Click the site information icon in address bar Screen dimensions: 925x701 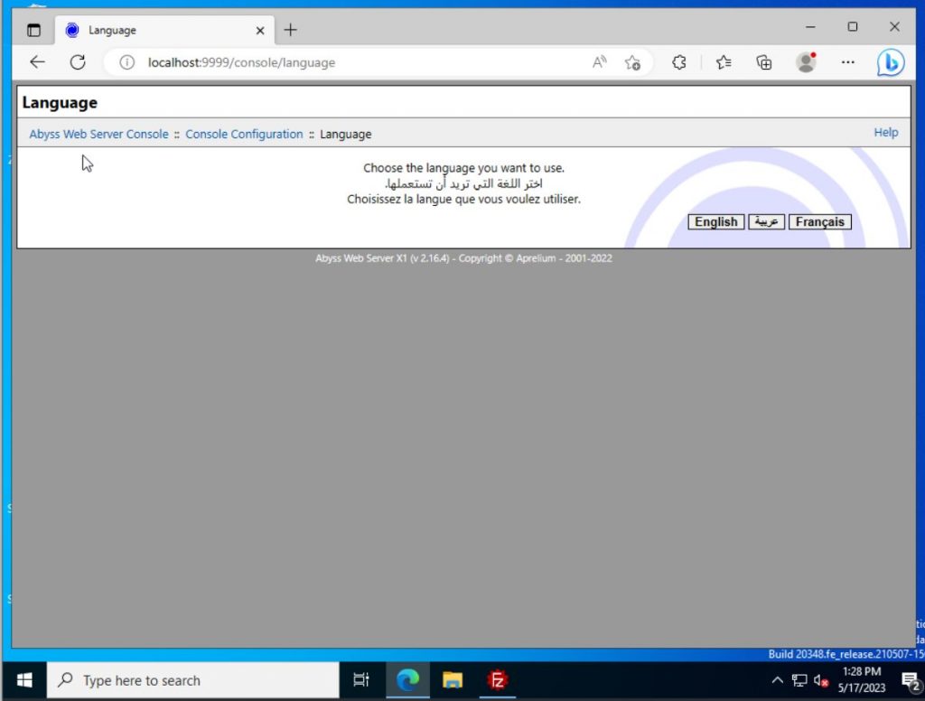tap(126, 62)
